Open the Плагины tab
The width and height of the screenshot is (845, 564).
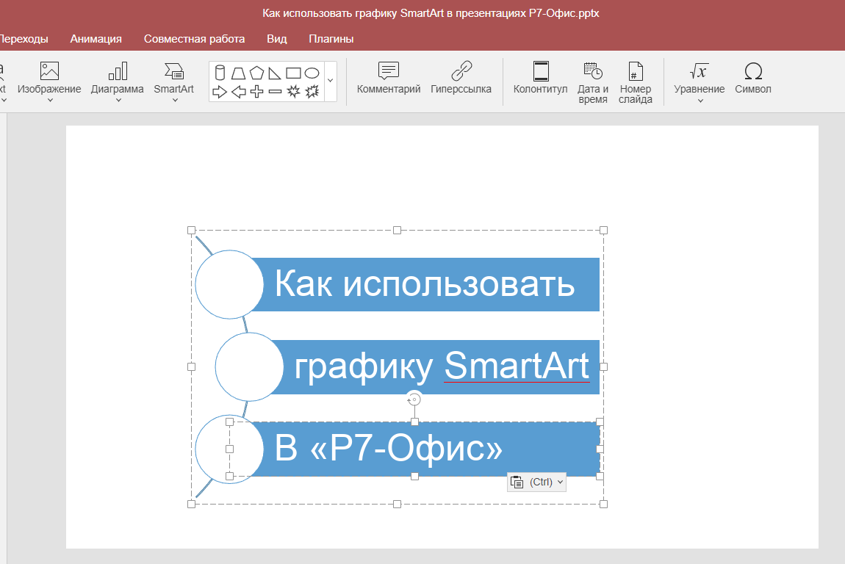click(331, 39)
